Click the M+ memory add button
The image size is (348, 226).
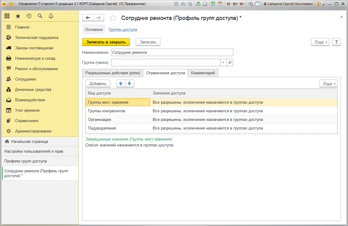tap(235, 4)
